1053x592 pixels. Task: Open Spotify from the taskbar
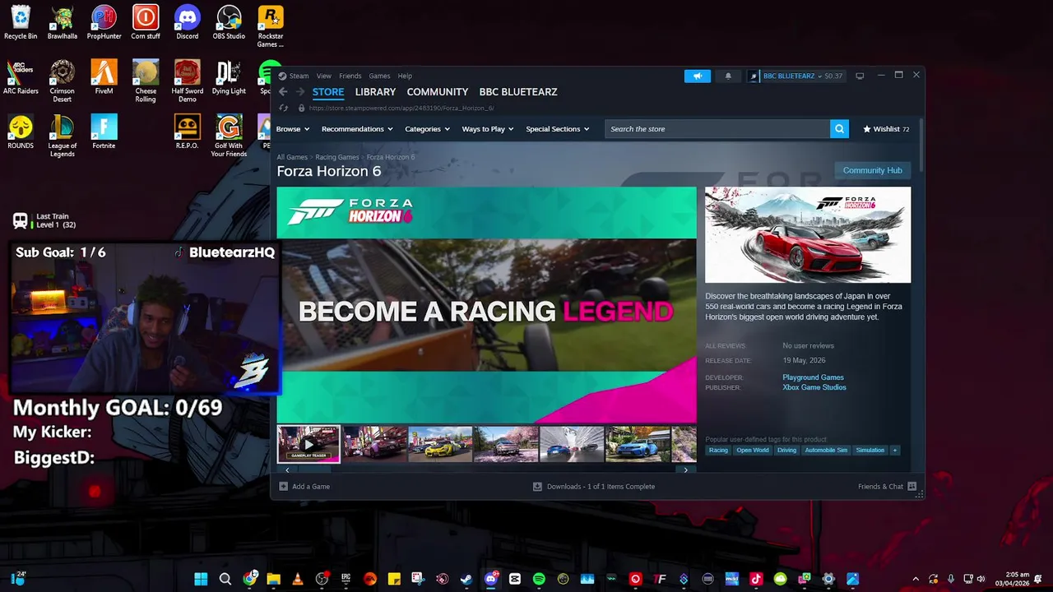click(539, 579)
